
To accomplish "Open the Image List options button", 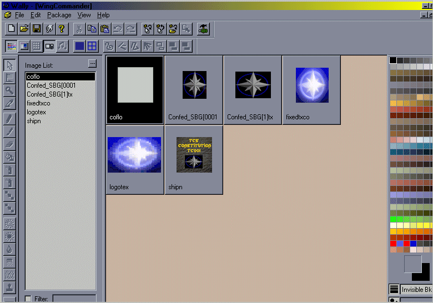I will tap(92, 64).
